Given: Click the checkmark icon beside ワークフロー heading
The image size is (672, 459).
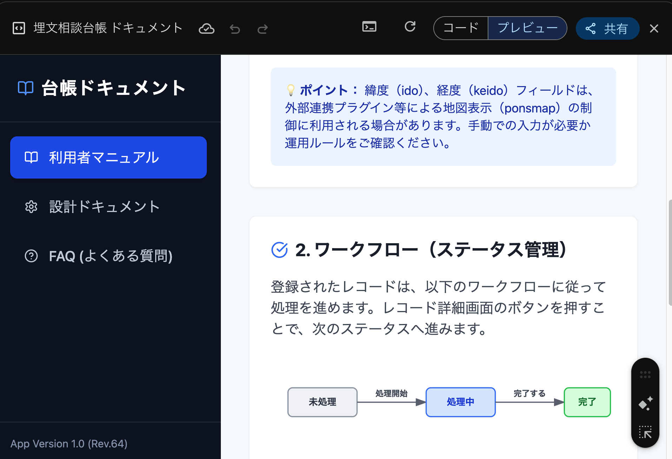Looking at the screenshot, I should [x=279, y=250].
